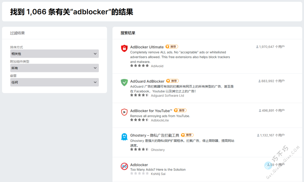Click the recommended badge next to AdGuard AdBlocker
This screenshot has width=304, height=182.
click(172, 81)
